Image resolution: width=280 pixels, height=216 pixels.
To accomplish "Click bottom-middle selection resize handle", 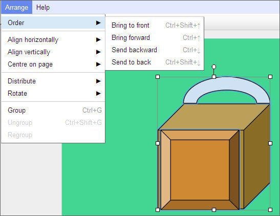I will pyautogui.click(x=214, y=210).
